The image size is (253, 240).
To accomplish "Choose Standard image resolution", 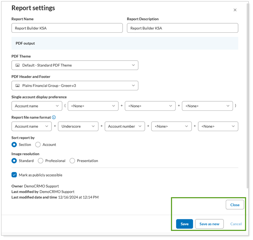I will click(x=14, y=160).
